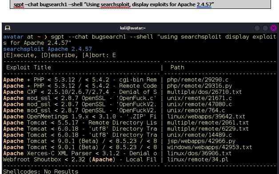
Task: Click the 'Exploit Title' column header
Action: click(28, 67)
